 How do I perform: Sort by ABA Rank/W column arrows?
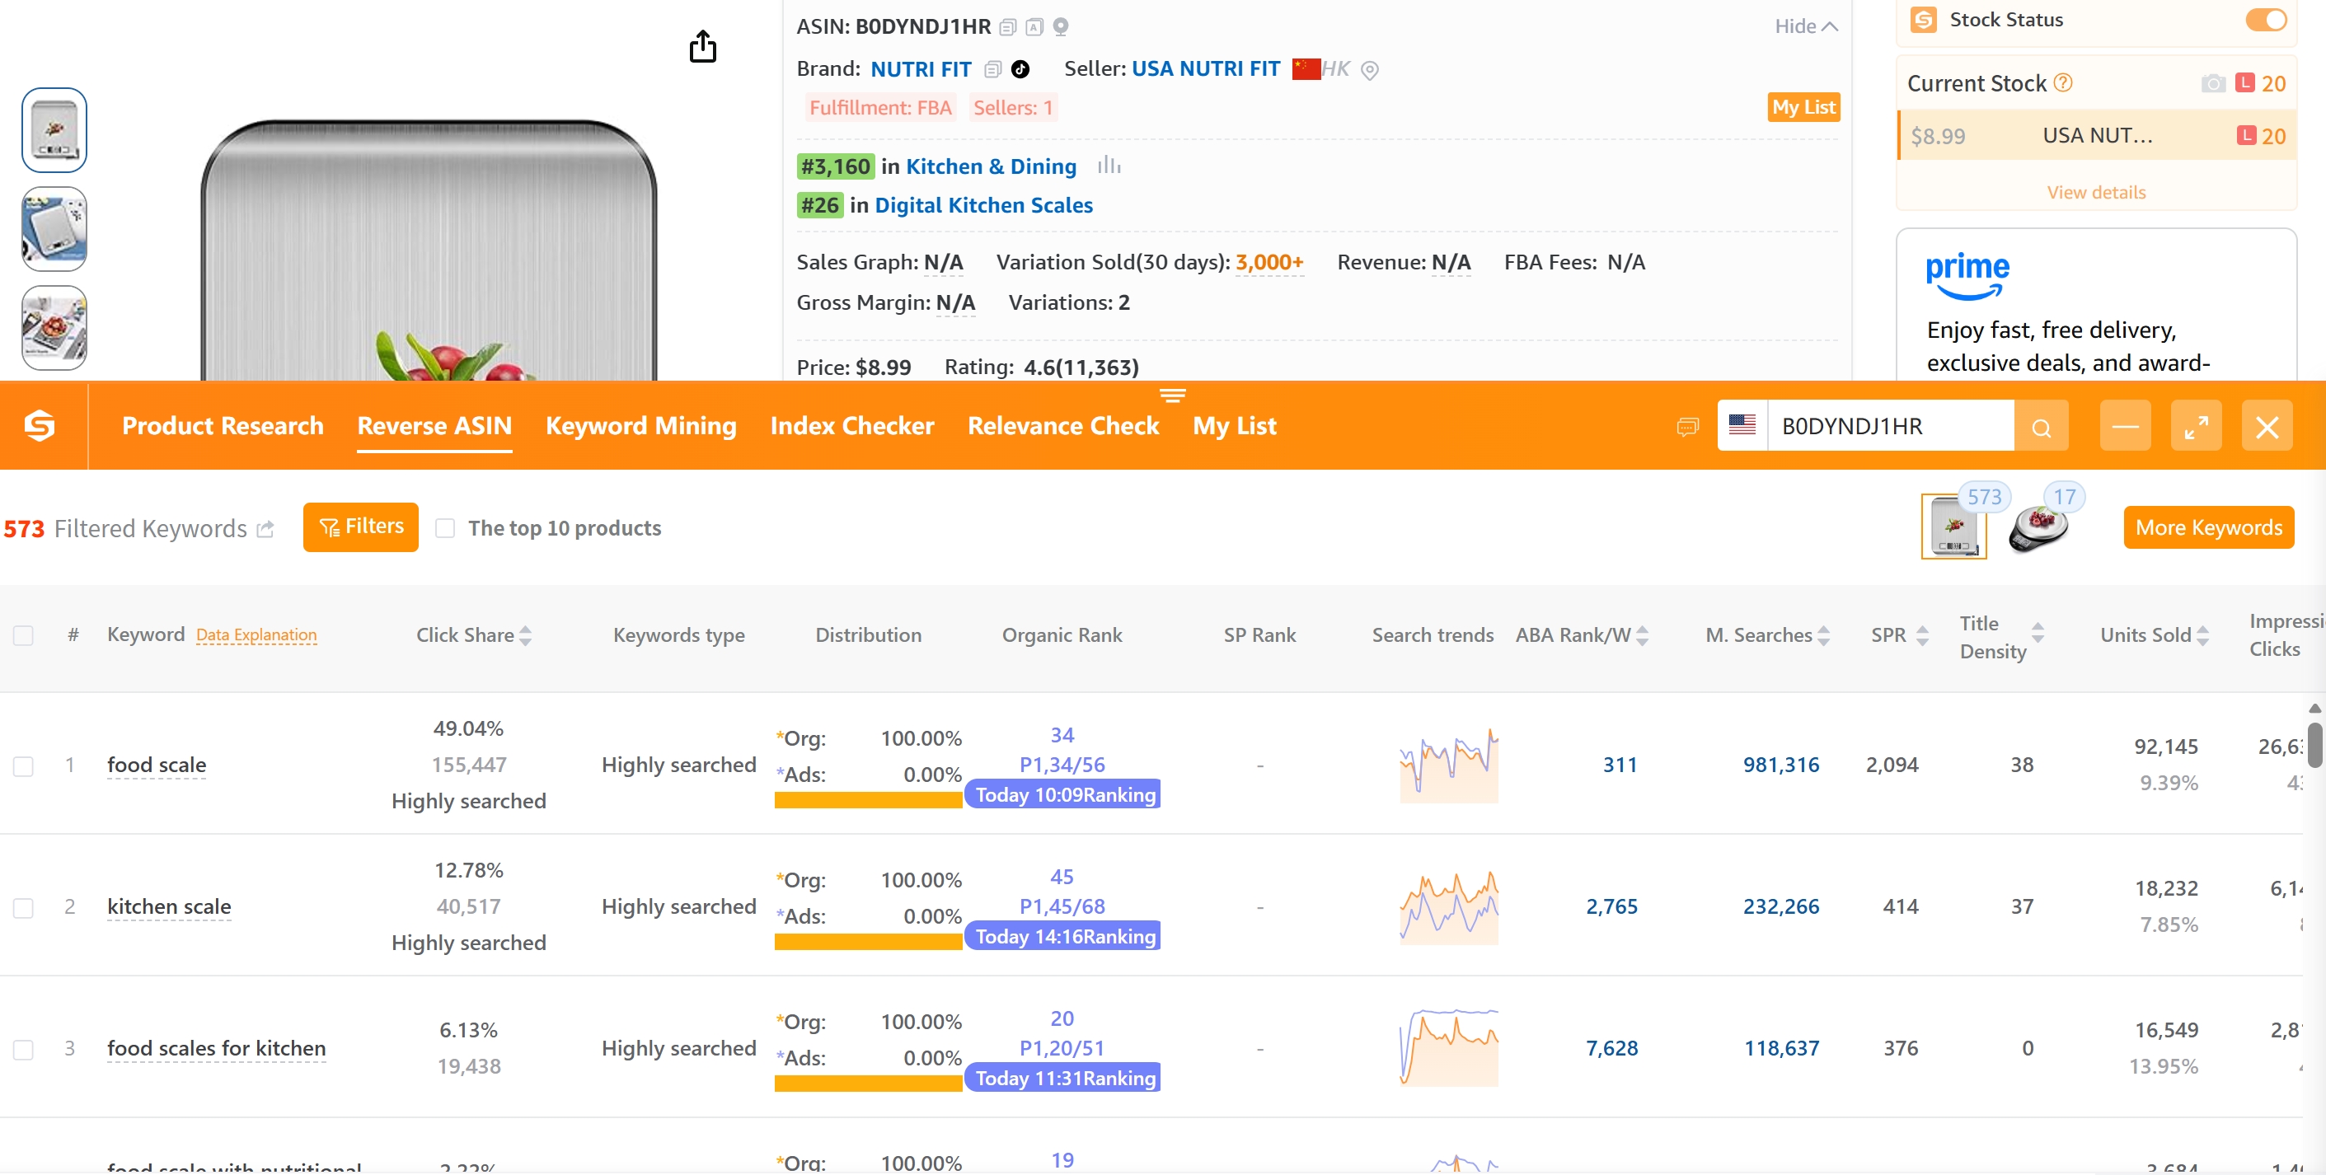click(x=1643, y=635)
